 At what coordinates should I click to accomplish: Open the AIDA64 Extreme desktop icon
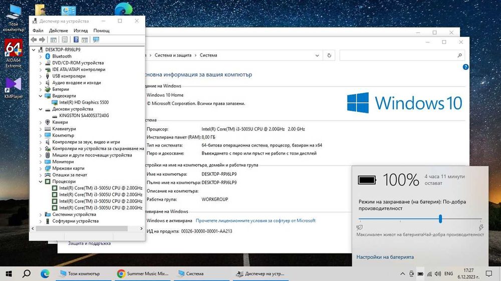click(x=13, y=53)
